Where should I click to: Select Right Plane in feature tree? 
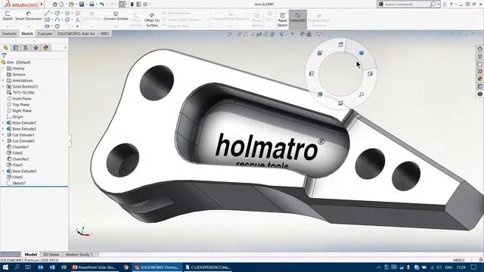(x=22, y=111)
